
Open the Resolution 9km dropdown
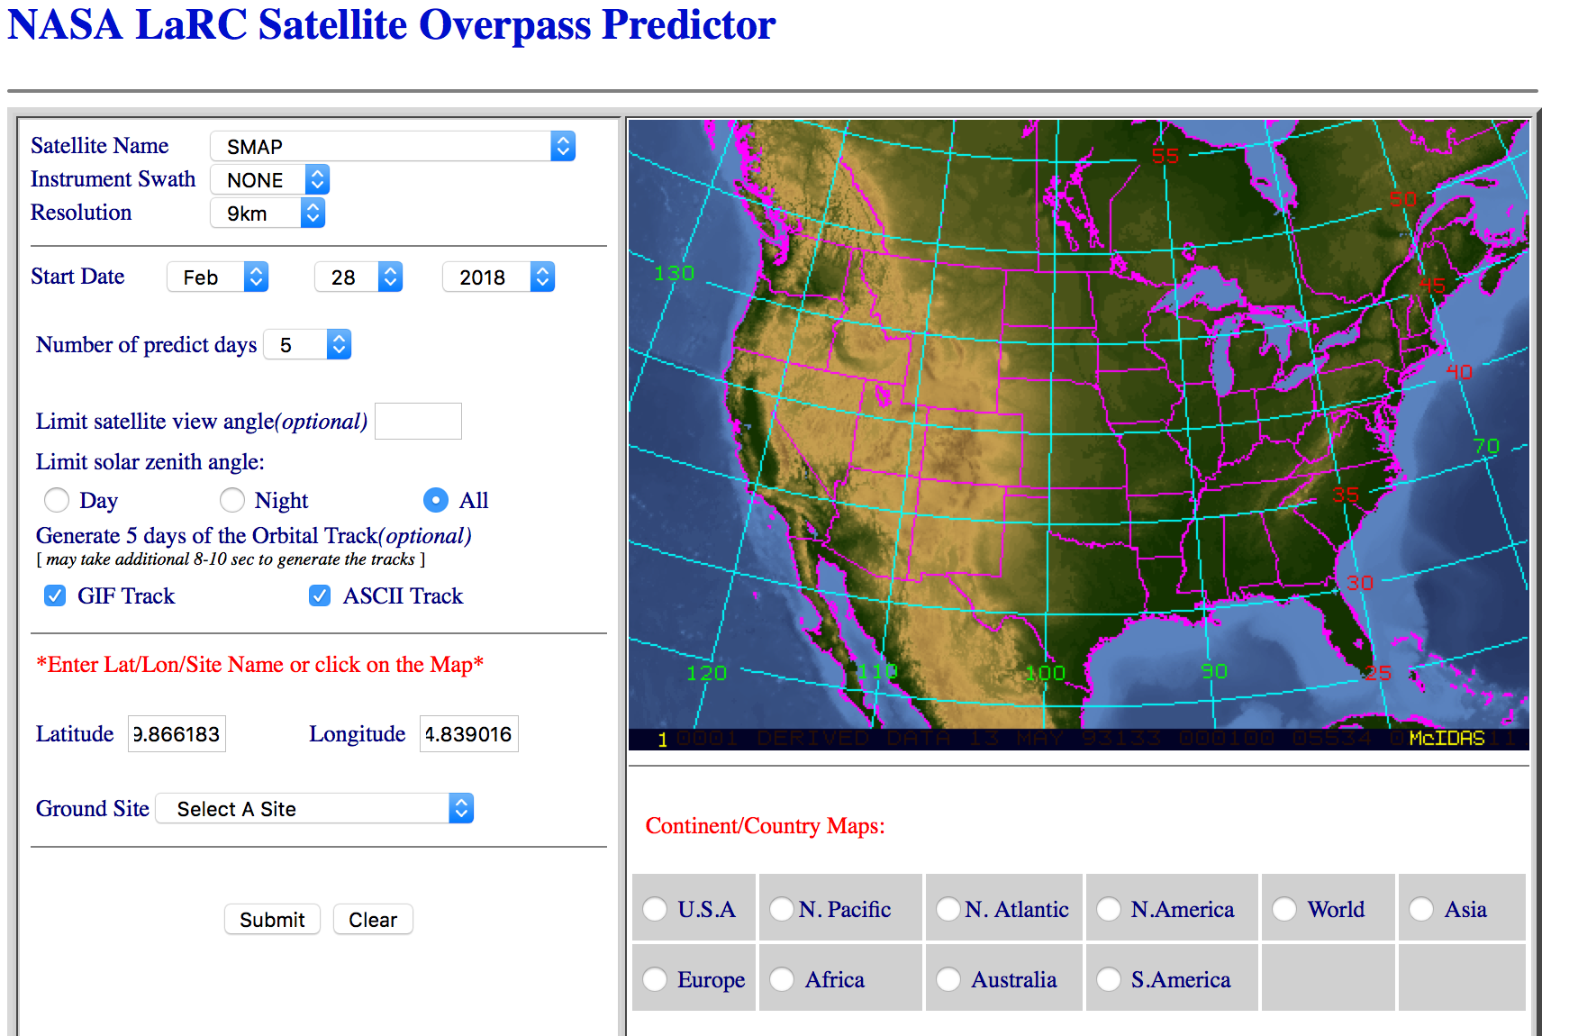(267, 214)
